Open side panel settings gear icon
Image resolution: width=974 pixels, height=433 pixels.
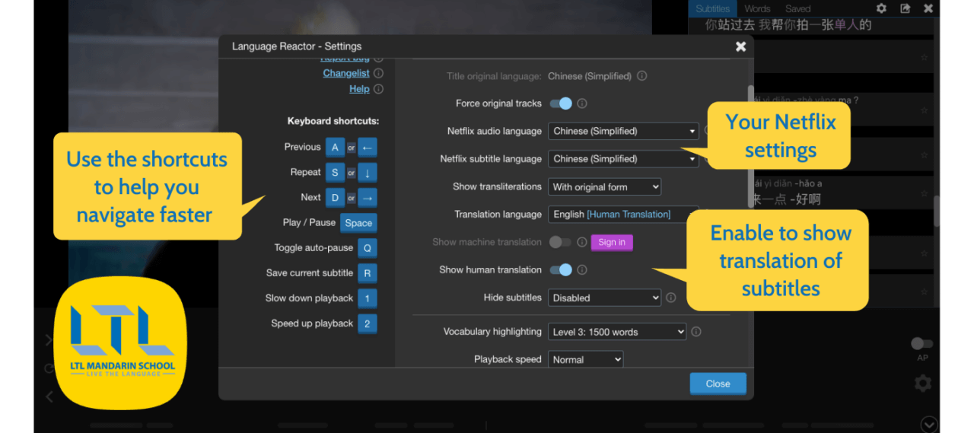click(x=881, y=8)
